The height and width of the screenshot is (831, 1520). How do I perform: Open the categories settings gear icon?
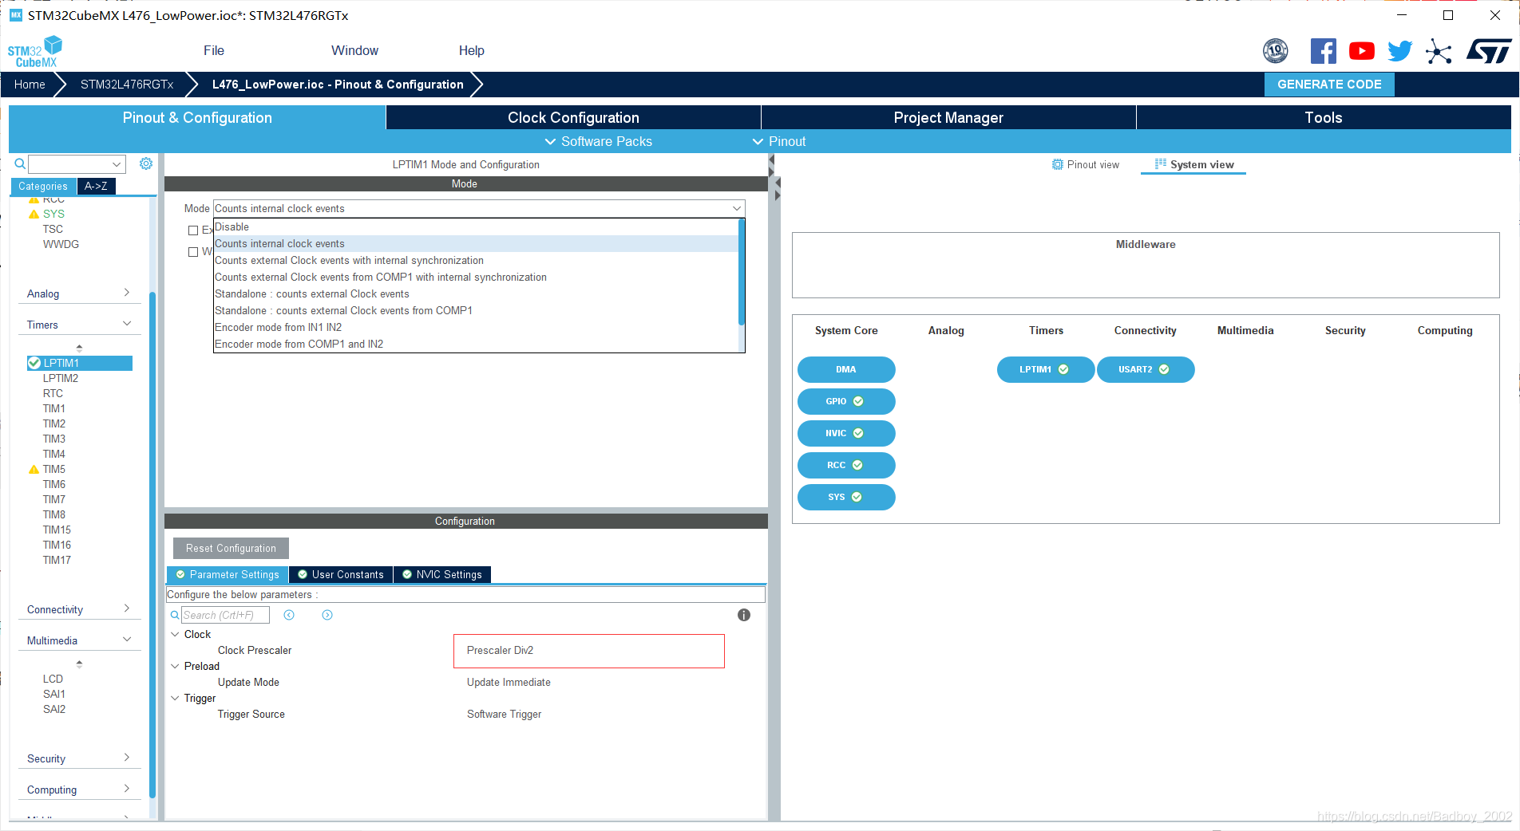pyautogui.click(x=146, y=163)
